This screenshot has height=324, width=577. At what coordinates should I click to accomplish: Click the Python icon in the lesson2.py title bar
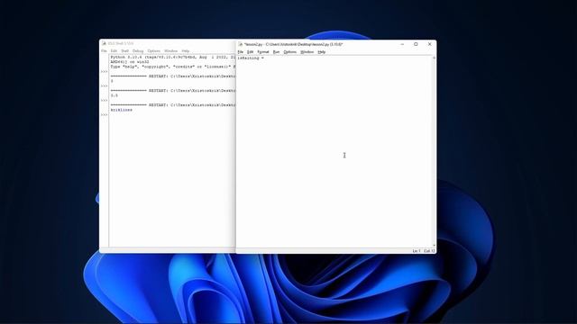pos(241,44)
